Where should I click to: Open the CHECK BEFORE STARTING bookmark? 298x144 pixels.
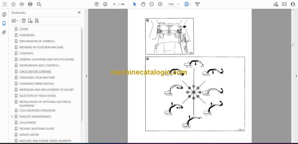click(35, 72)
